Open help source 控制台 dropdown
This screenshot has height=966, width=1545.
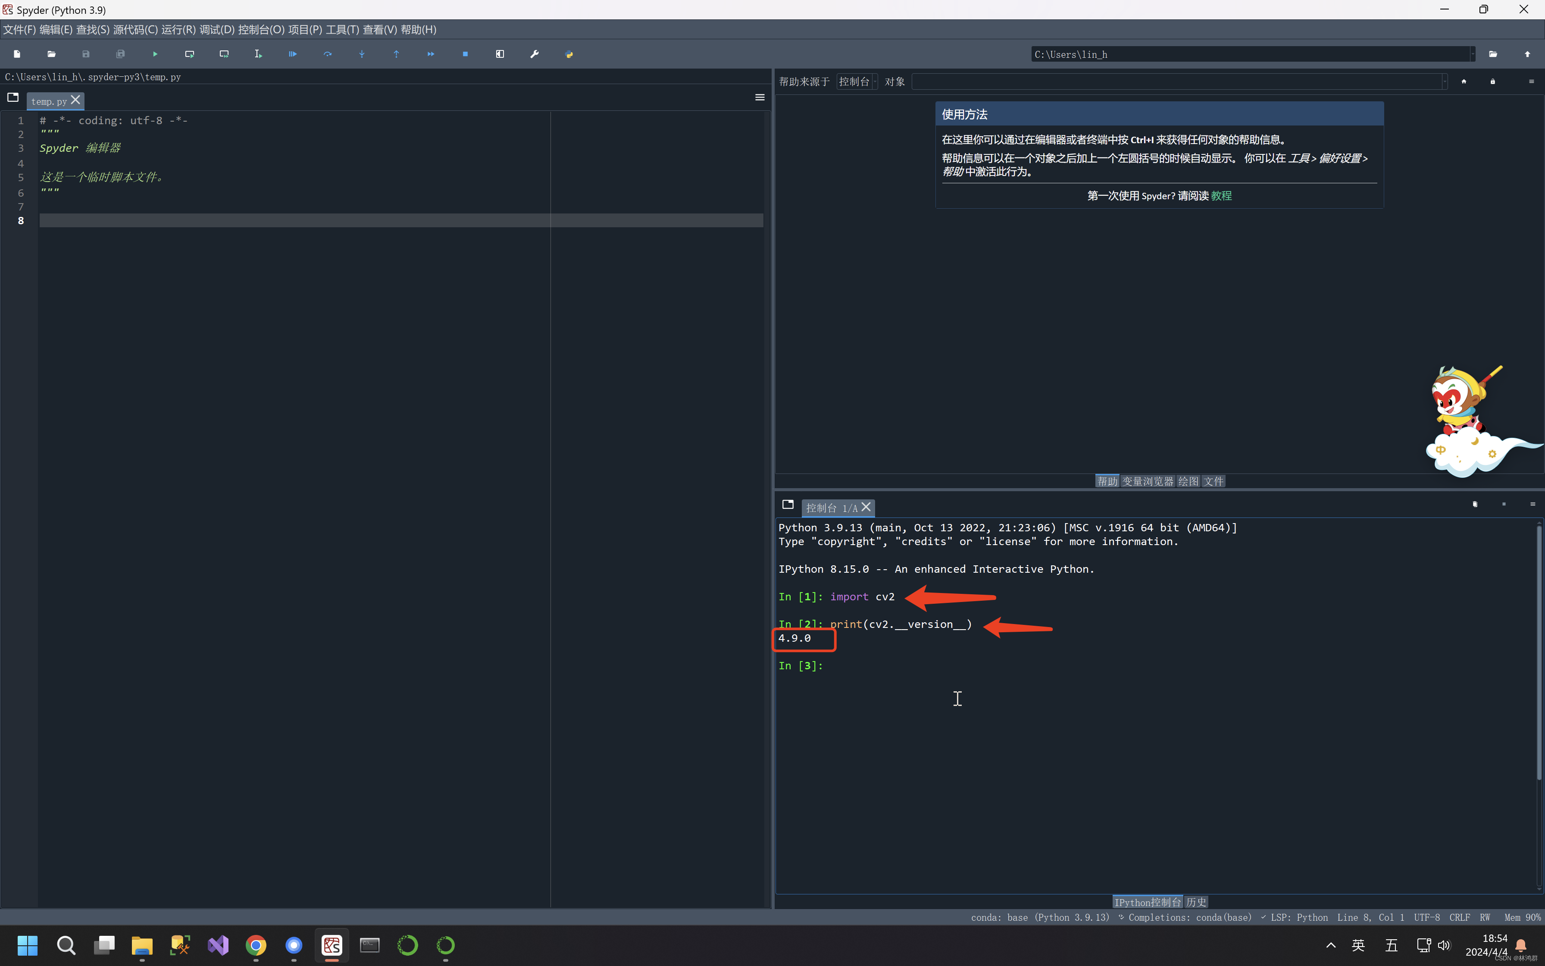(x=857, y=81)
